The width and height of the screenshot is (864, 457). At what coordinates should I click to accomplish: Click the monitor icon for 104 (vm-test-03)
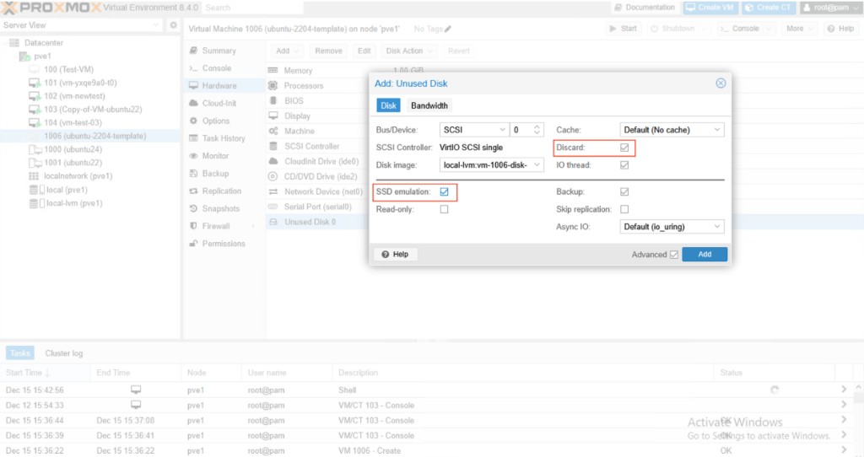coord(35,123)
